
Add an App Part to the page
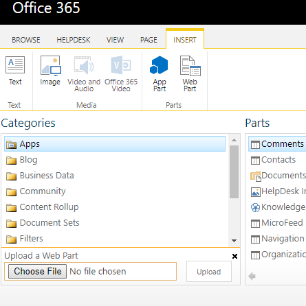160,73
